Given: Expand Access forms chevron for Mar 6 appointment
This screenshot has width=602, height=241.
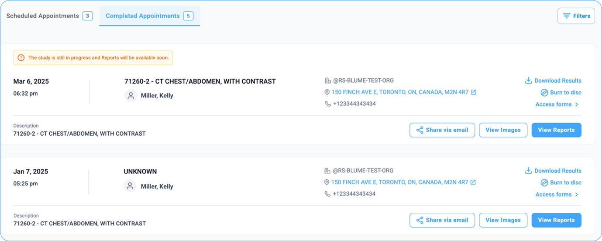Looking at the screenshot, I should [x=577, y=104].
